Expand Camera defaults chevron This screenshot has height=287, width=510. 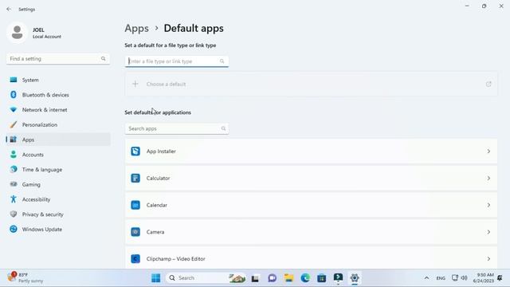[488, 232]
